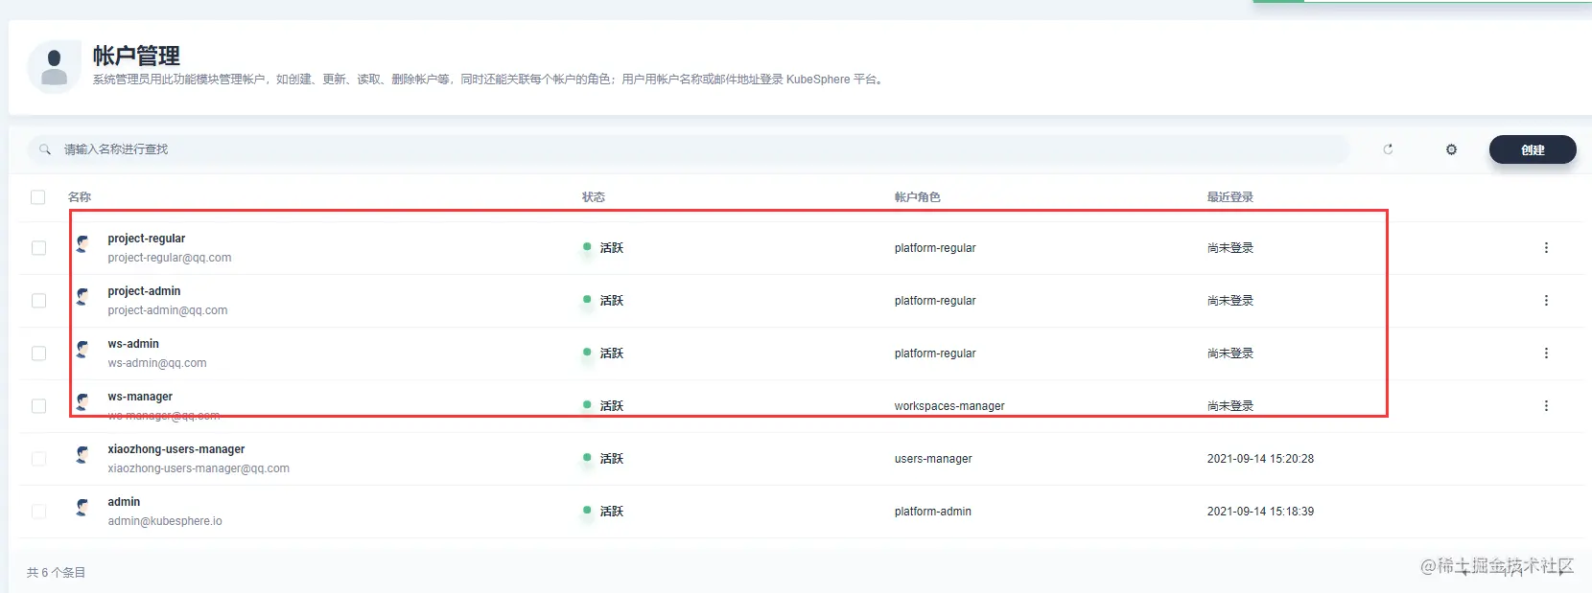Image resolution: width=1592 pixels, height=593 pixels.
Task: Click the 最近登录 column header
Action: (x=1230, y=197)
